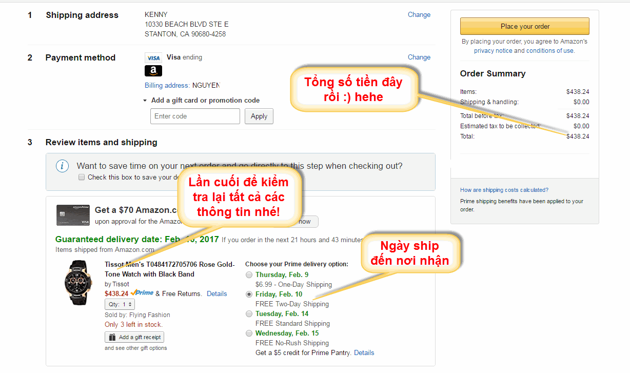Change the payment method
The image size is (630, 373).
click(x=419, y=57)
